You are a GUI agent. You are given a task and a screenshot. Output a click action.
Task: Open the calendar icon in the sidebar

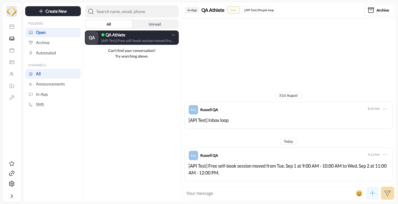click(12, 50)
